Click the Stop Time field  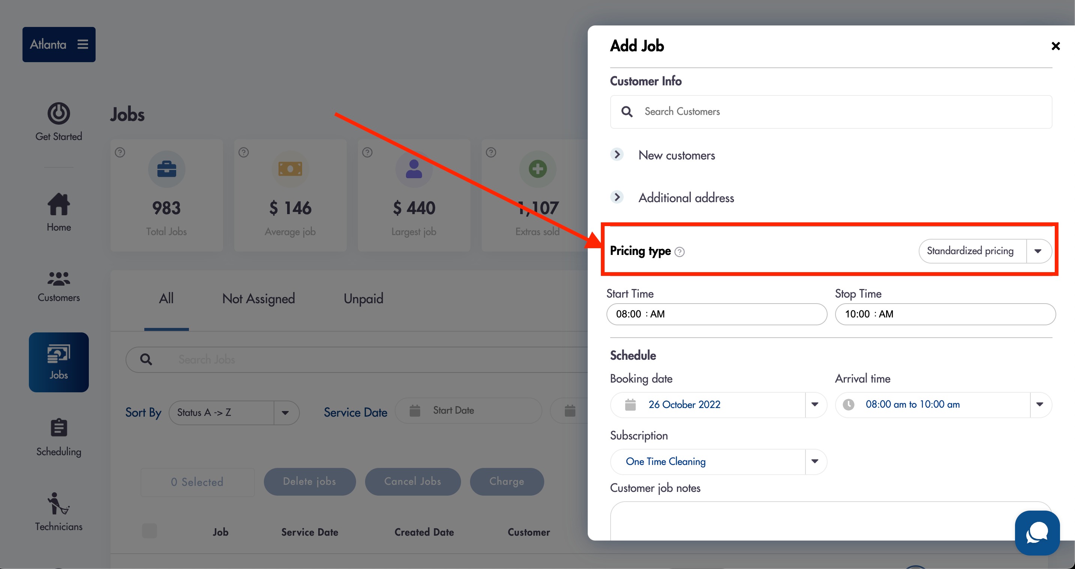(945, 314)
